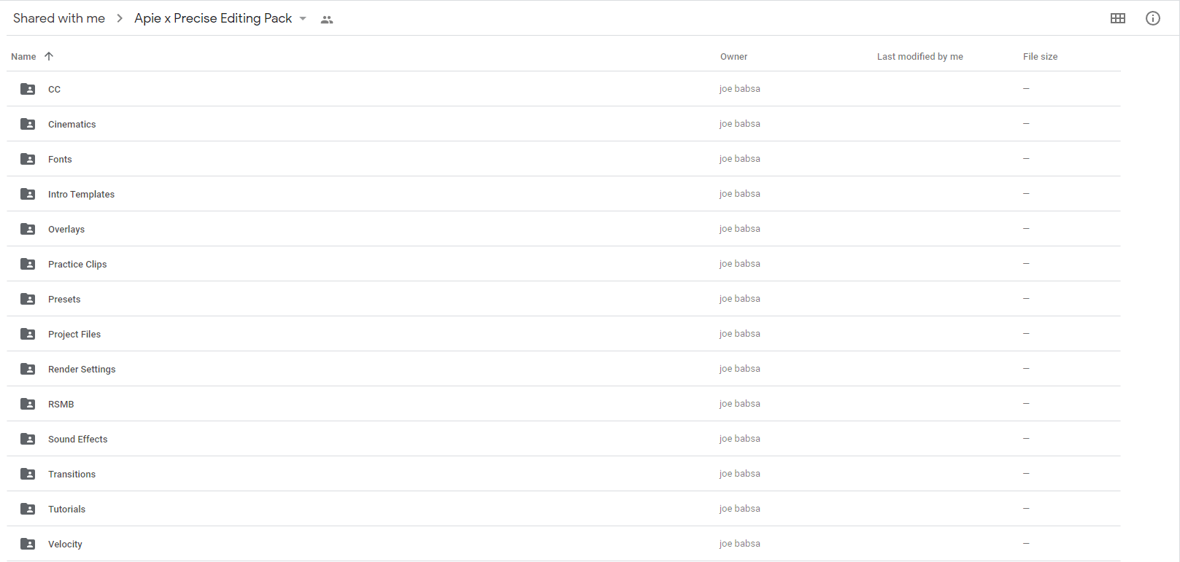This screenshot has height=562, width=1180.
Task: Expand the Apie x Precise Editing Pack dropdown
Action: click(x=303, y=19)
